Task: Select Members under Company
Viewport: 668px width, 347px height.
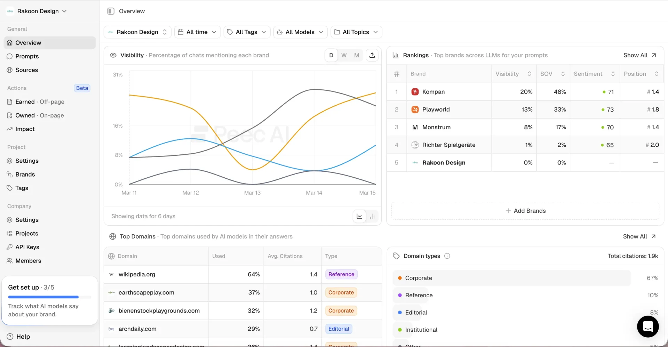Action: coord(28,260)
